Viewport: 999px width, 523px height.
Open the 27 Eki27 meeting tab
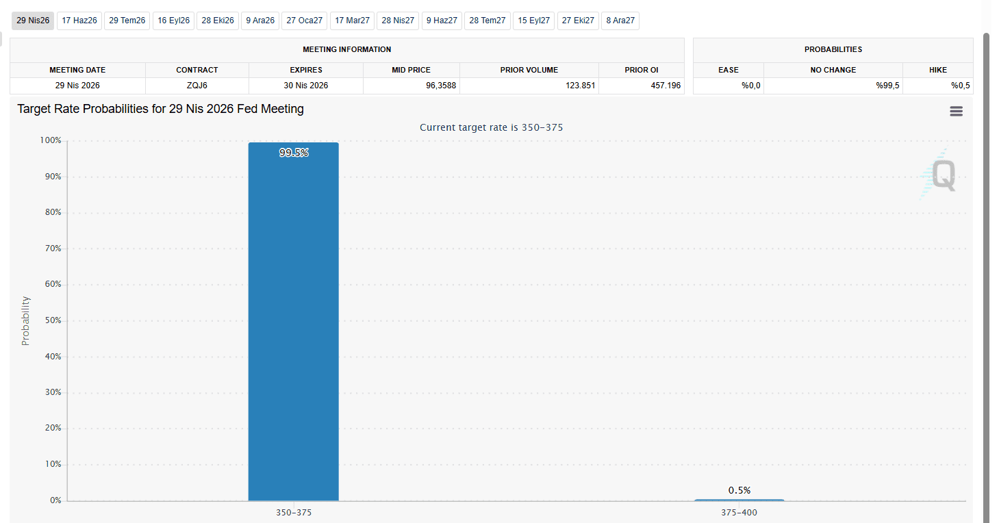tap(578, 21)
